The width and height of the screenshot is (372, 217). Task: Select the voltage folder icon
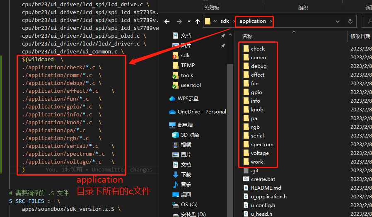coord(246,153)
